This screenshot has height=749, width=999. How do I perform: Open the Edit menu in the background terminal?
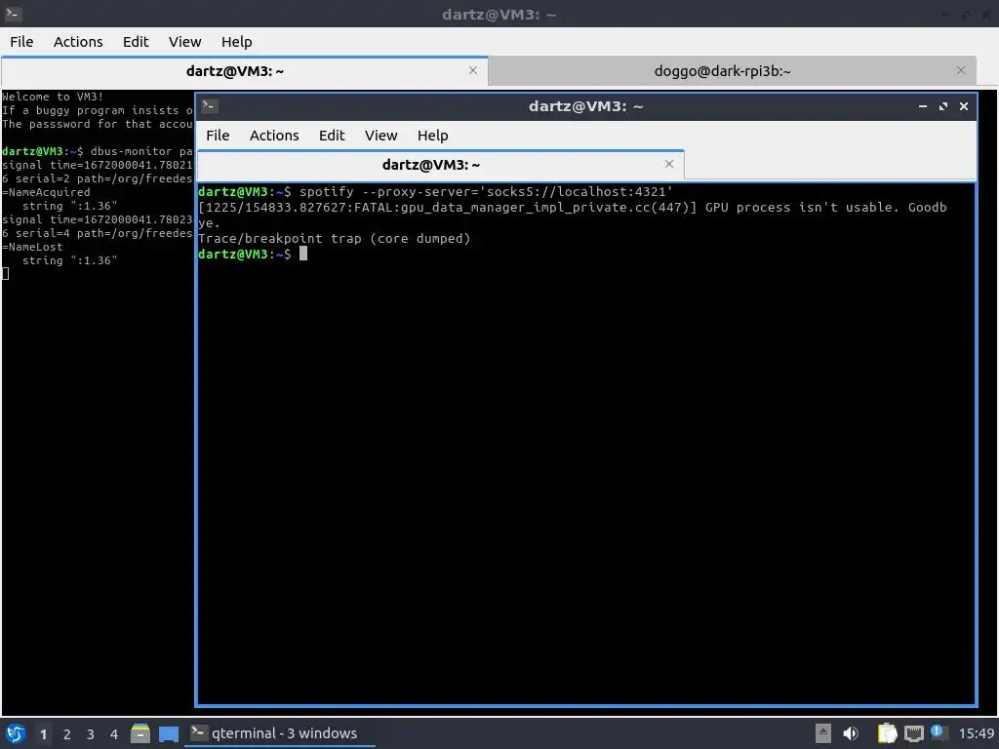(x=136, y=42)
